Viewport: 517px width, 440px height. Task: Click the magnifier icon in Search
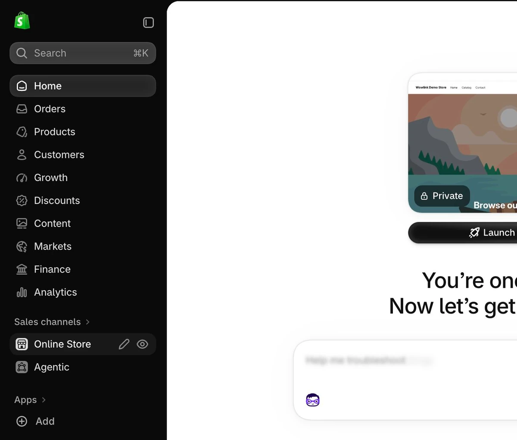click(22, 53)
